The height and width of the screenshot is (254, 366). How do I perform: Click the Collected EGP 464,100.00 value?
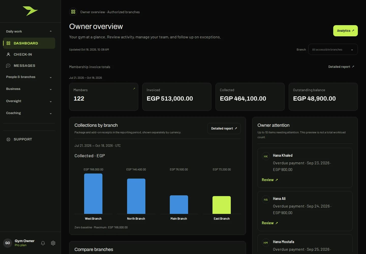click(x=243, y=99)
